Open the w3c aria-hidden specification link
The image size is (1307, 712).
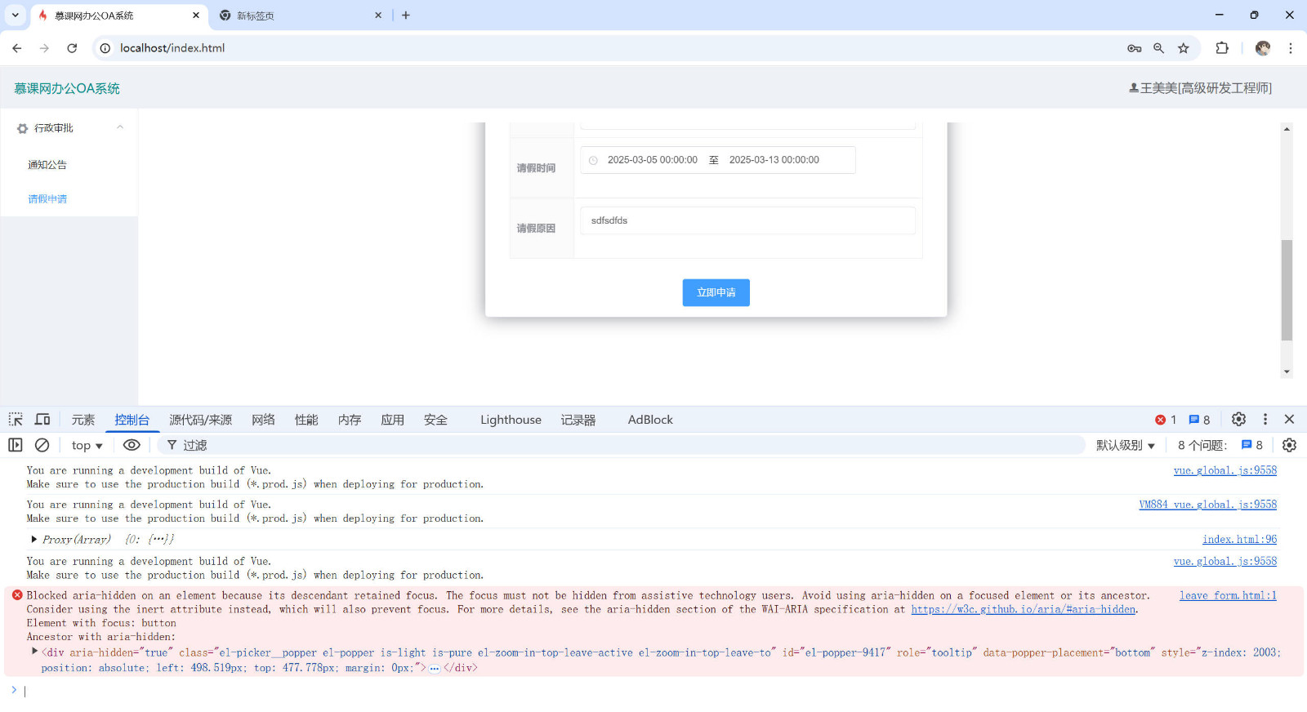1023,610
